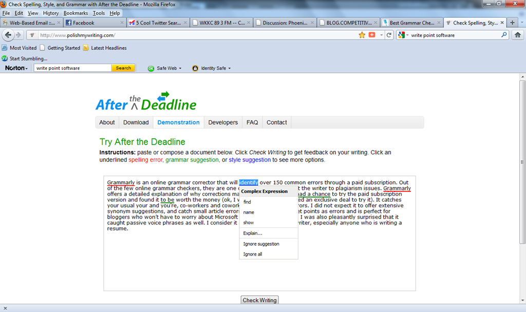Click the site identity icon in address bar
The image size is (526, 312).
pos(32,35)
